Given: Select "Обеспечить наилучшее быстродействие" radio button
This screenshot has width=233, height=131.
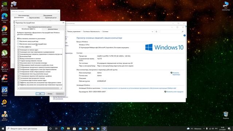Looking at the screenshot, I should (x=18, y=44).
